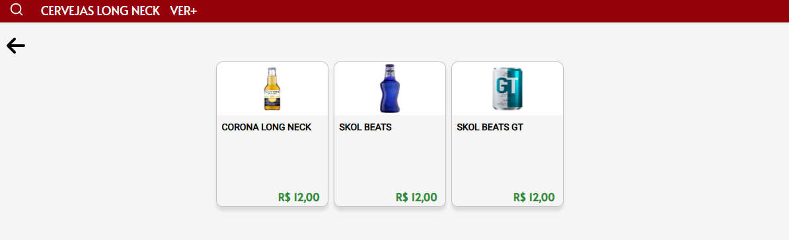Click the R$ 12,00 price of Skol Beats
This screenshot has width=789, height=240.
tap(417, 197)
